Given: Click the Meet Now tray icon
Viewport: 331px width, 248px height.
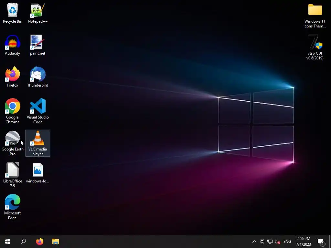Looking at the screenshot, I should pos(262,242).
